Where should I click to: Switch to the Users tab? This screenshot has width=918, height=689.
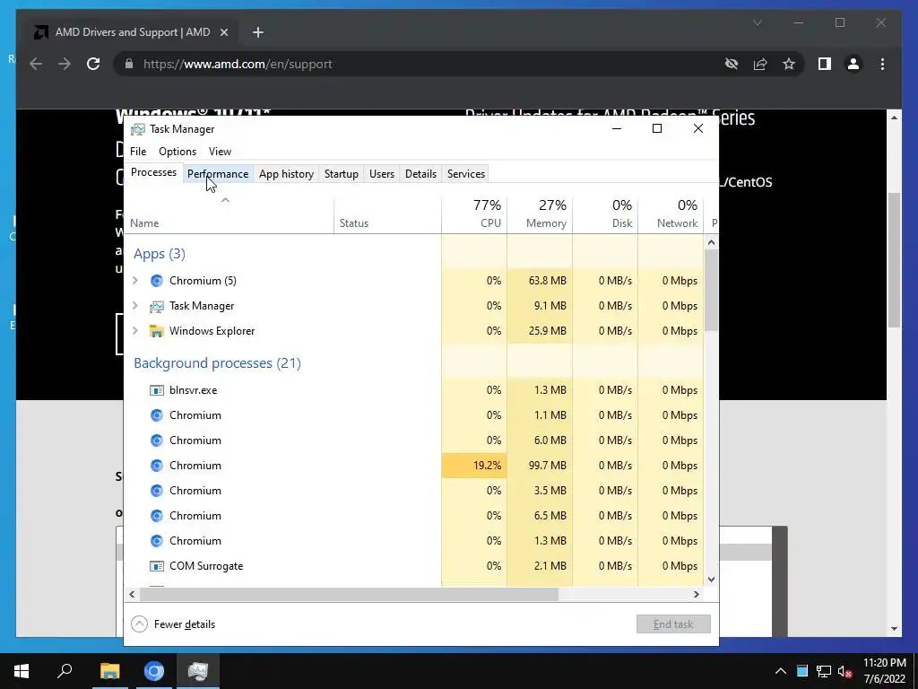[x=382, y=174]
